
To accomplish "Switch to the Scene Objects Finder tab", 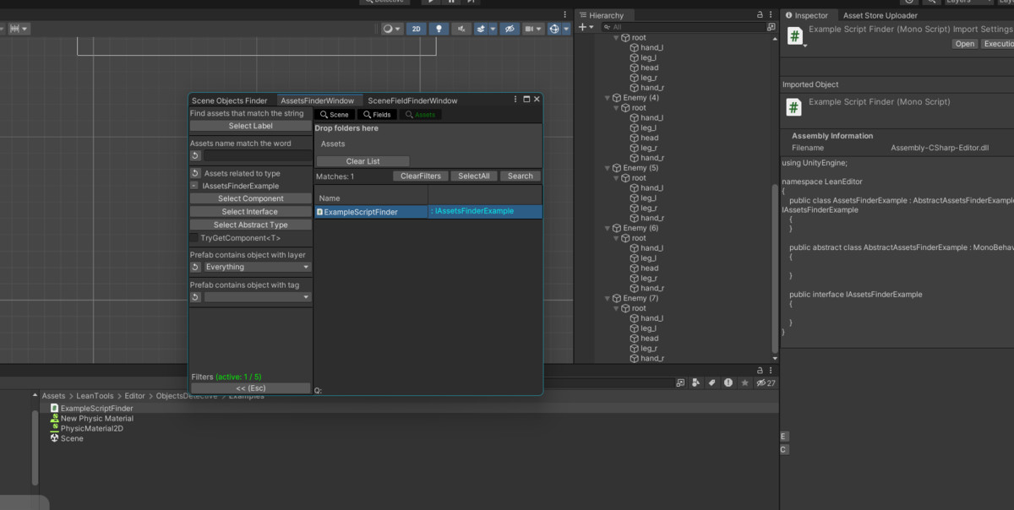I will pyautogui.click(x=230, y=100).
